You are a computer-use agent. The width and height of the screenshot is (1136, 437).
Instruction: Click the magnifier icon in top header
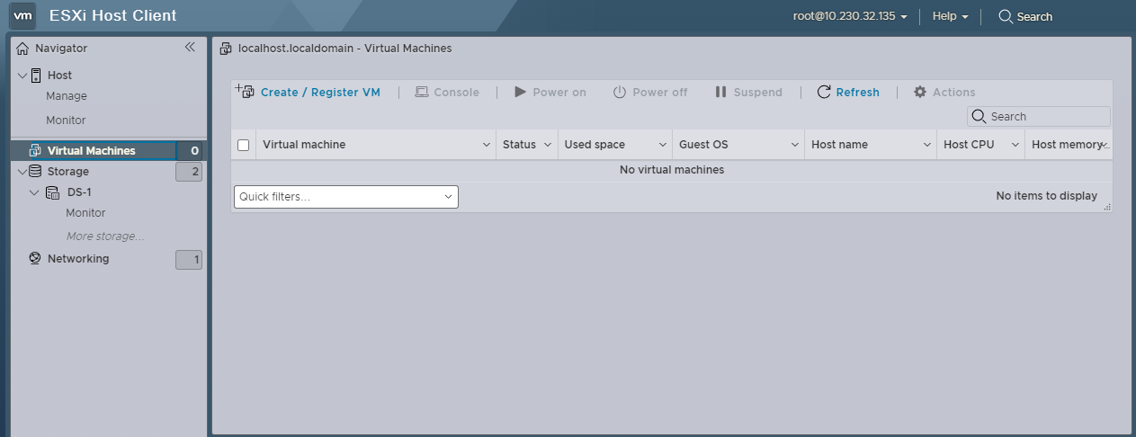pos(1006,16)
